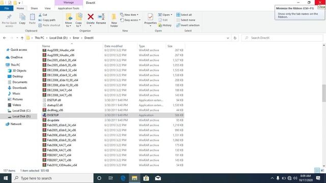Open Windows Start menu
This screenshot has height=183, width=326.
point(6,178)
